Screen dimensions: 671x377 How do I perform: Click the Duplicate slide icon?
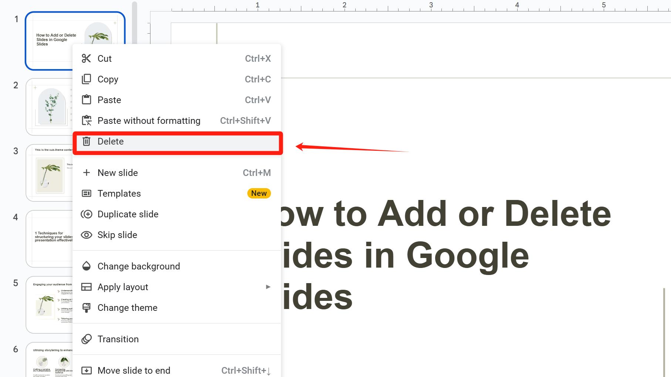86,214
